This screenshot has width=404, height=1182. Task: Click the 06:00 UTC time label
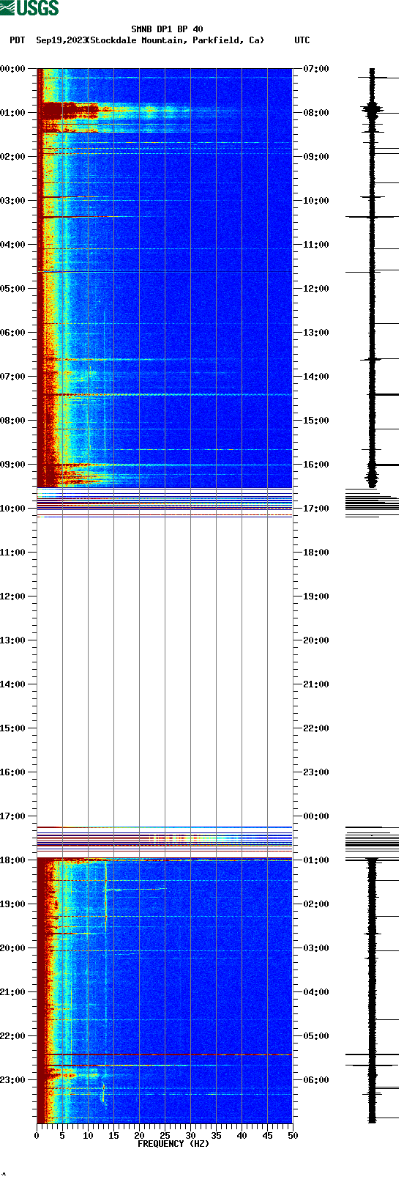[x=316, y=1080]
